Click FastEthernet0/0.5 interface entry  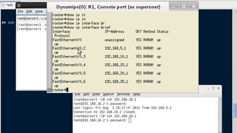pos(69,73)
